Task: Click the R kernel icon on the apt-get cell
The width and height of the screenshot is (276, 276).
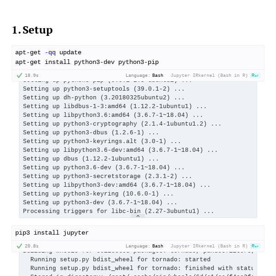Action: [255, 75]
